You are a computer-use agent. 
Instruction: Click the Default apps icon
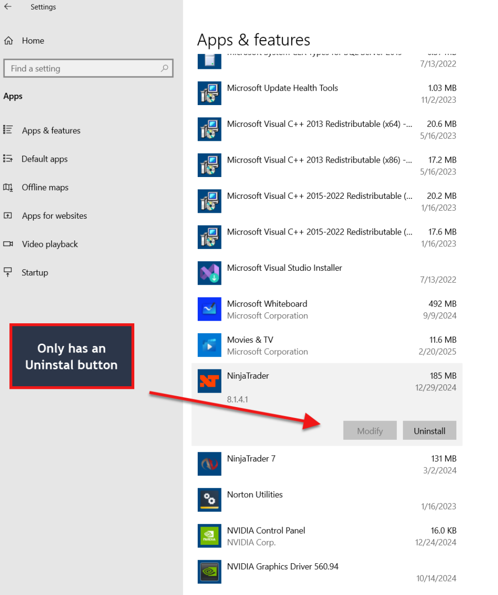(8, 159)
